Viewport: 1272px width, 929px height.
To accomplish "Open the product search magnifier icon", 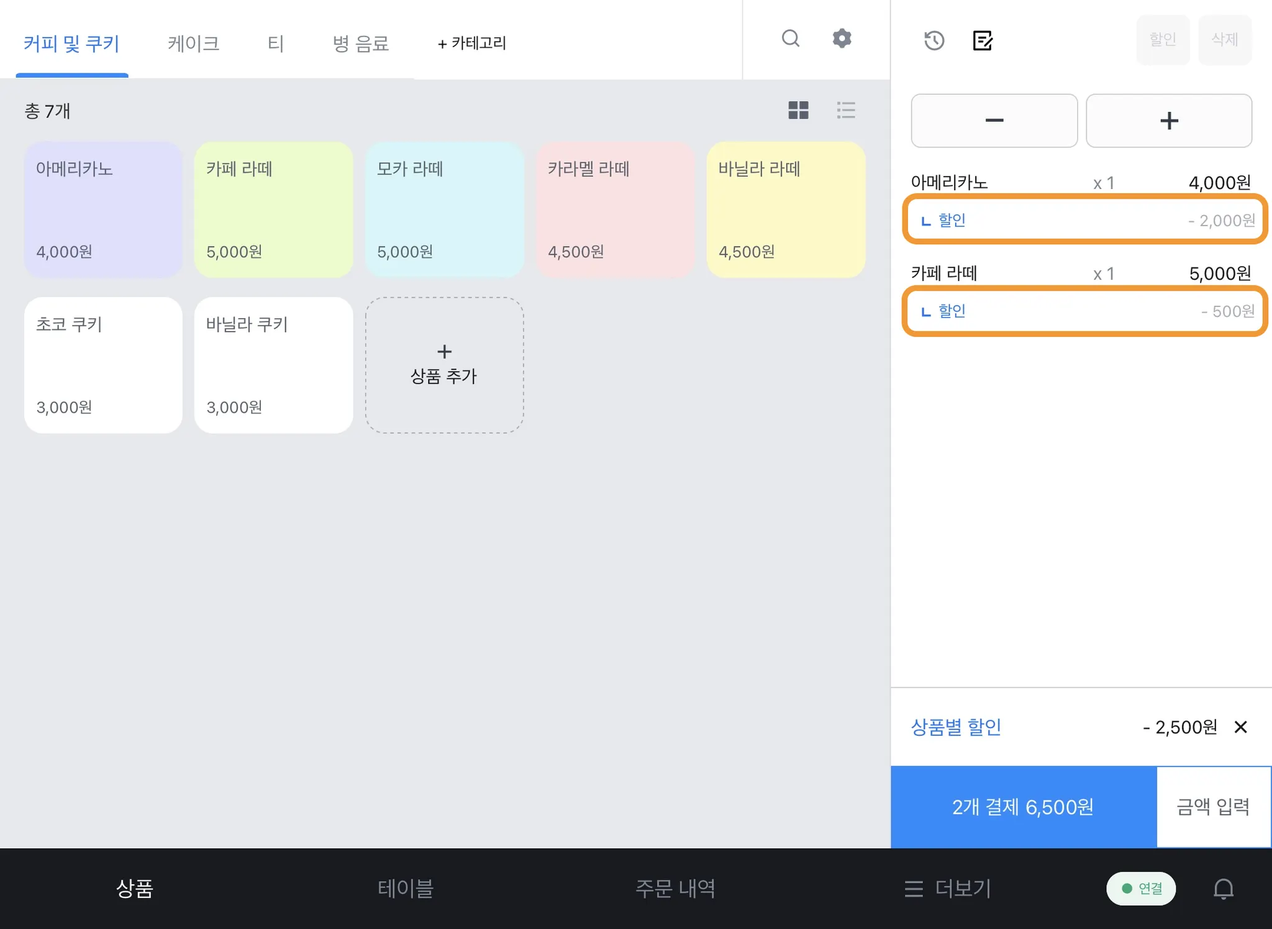I will [x=790, y=39].
